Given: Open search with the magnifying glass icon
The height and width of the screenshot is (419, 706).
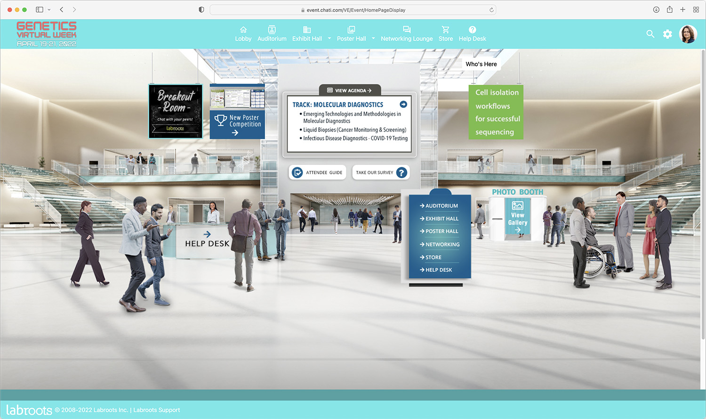Looking at the screenshot, I should click(x=650, y=34).
